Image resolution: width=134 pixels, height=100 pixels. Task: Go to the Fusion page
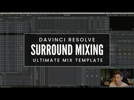[x=67, y=87]
